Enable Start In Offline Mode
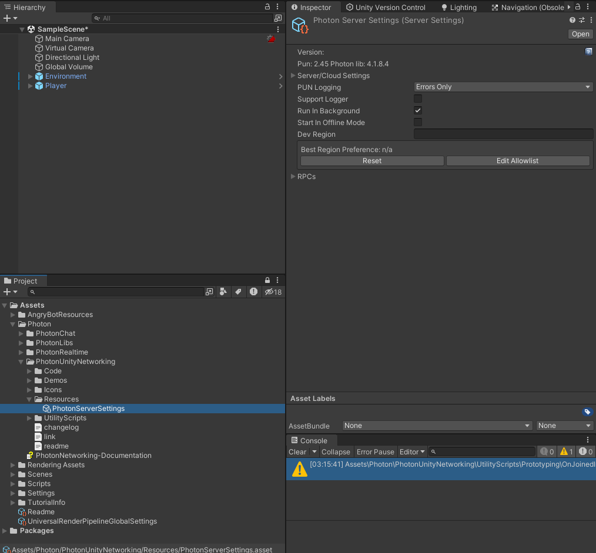This screenshot has width=596, height=553. coord(418,122)
